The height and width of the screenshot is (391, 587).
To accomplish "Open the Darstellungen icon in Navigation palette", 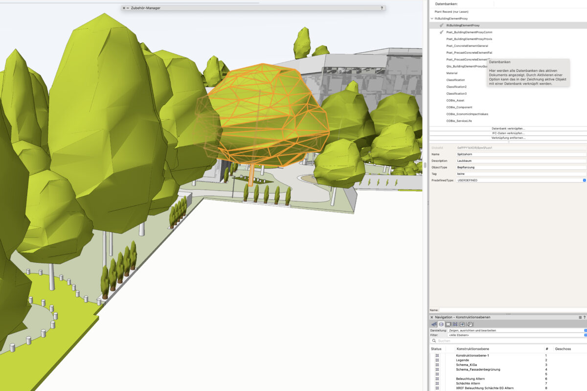I will click(x=462, y=324).
